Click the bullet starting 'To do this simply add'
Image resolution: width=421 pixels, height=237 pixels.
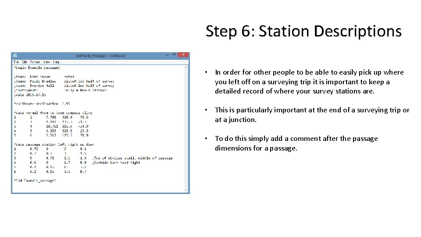point(296,143)
